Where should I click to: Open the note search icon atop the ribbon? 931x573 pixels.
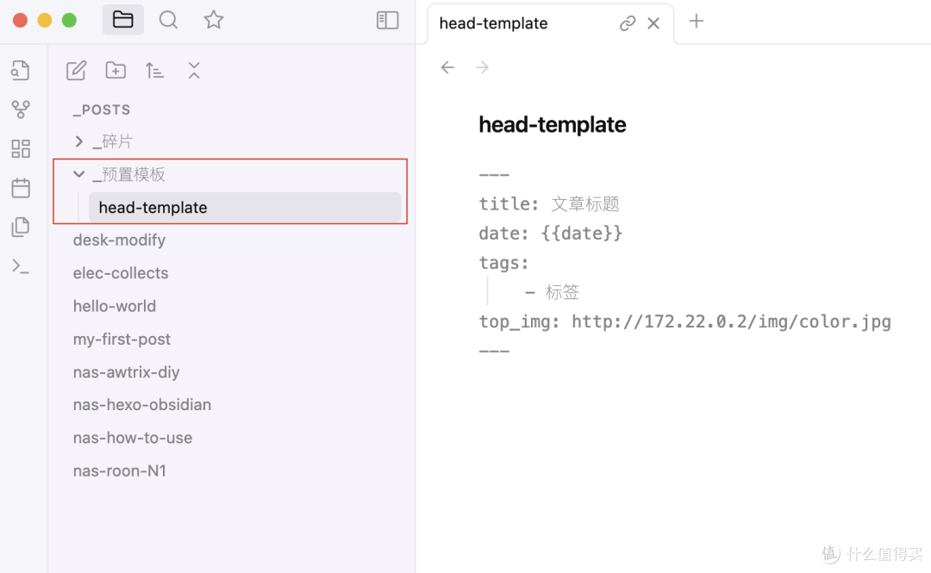click(21, 70)
